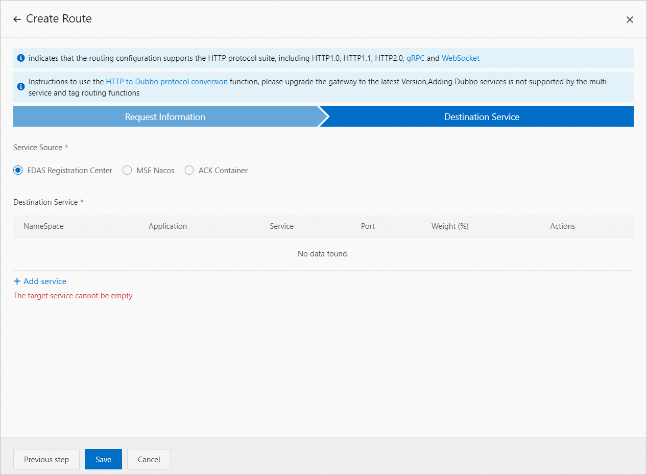Switch to the Request Information step
Viewport: 647px width, 475px height.
click(165, 116)
